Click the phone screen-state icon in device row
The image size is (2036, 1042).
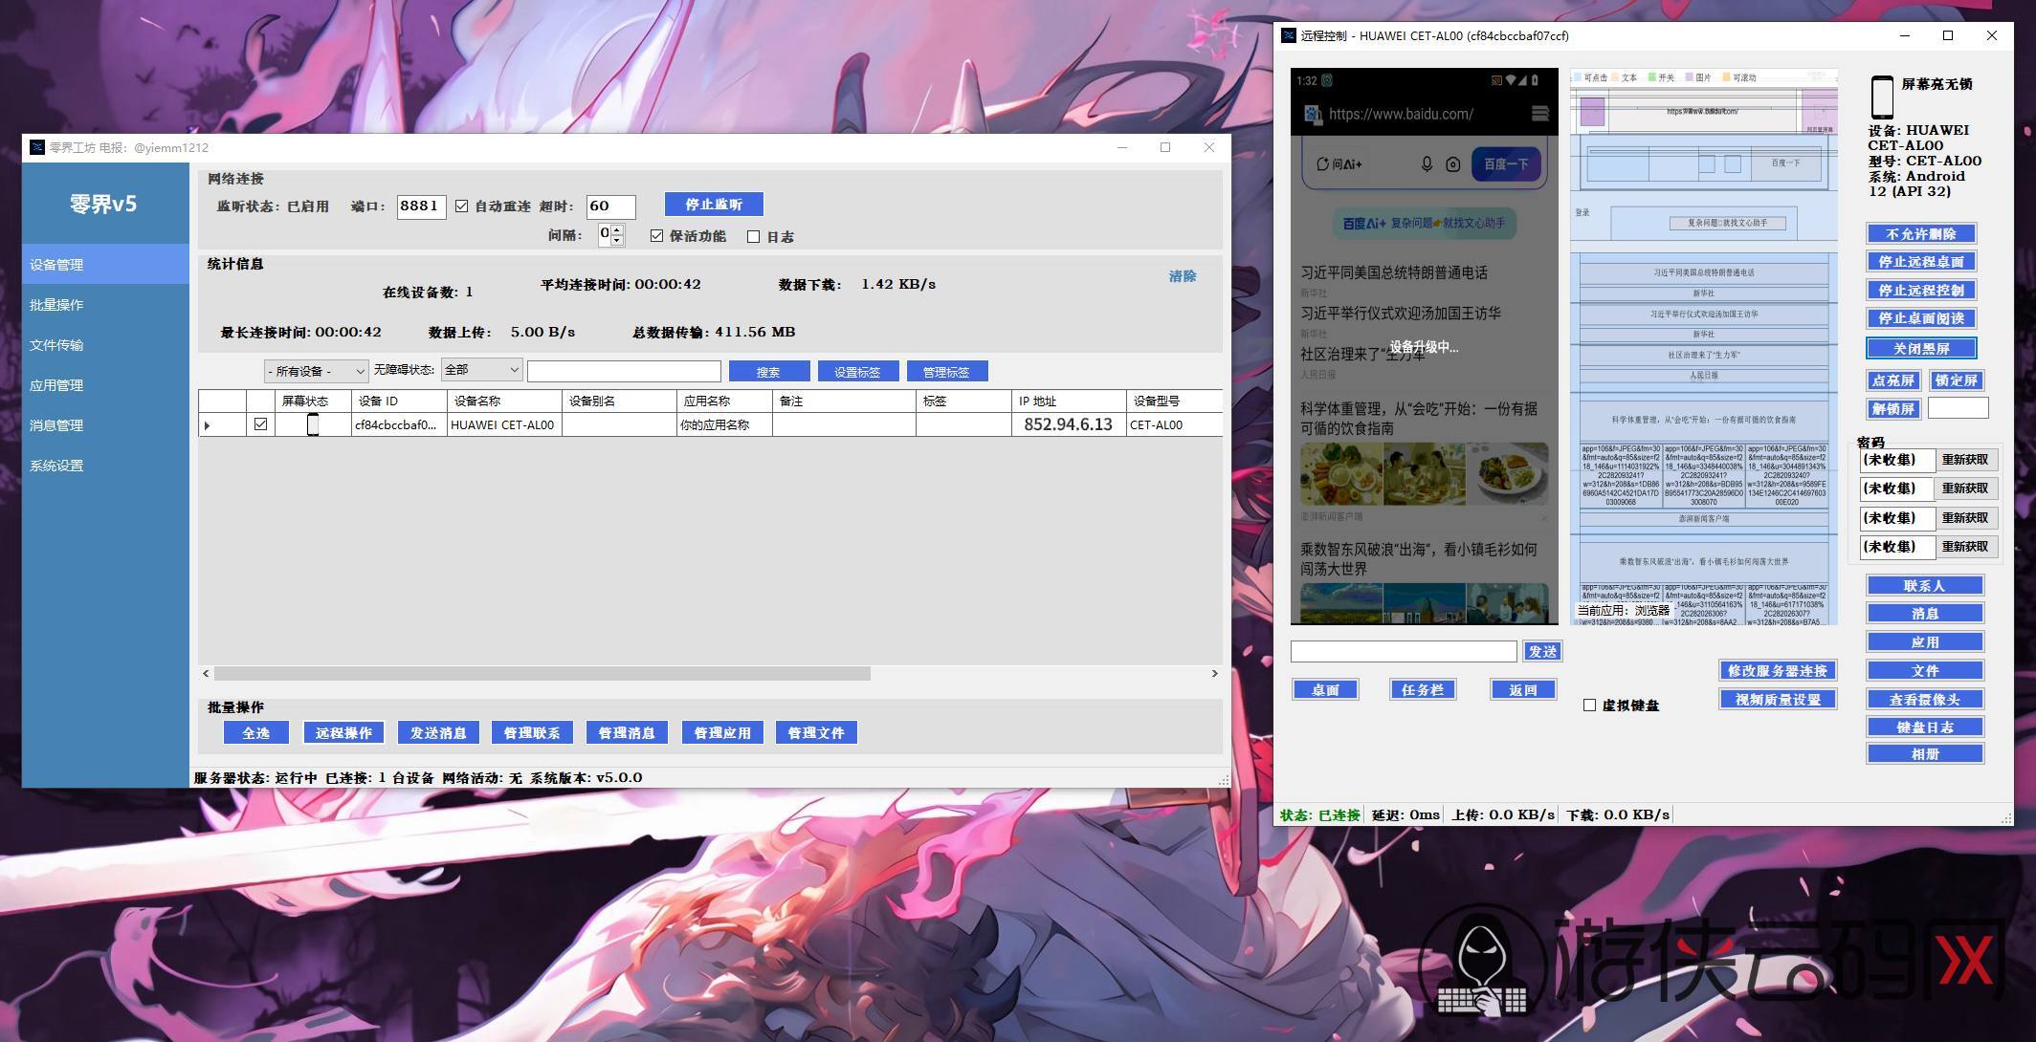[x=313, y=425]
